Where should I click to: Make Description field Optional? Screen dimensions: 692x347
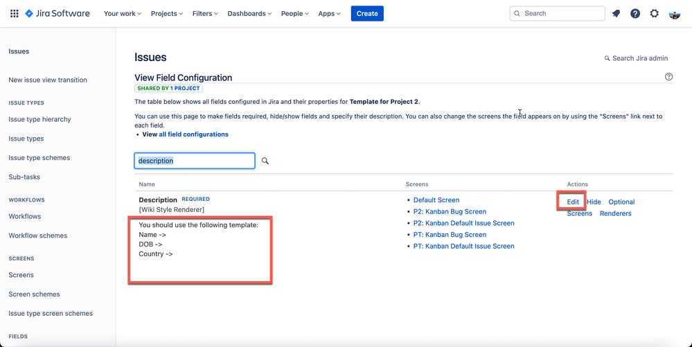621,202
